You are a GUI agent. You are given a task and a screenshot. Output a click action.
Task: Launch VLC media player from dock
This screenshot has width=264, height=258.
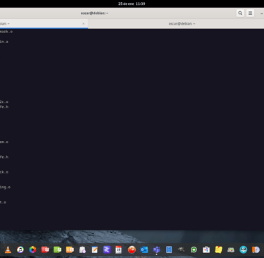(8, 250)
